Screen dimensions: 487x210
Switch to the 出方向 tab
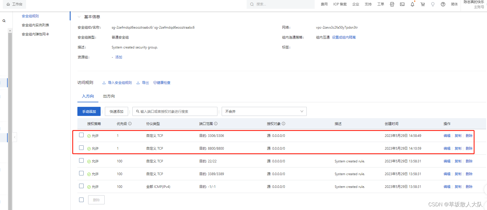pyautogui.click(x=109, y=96)
